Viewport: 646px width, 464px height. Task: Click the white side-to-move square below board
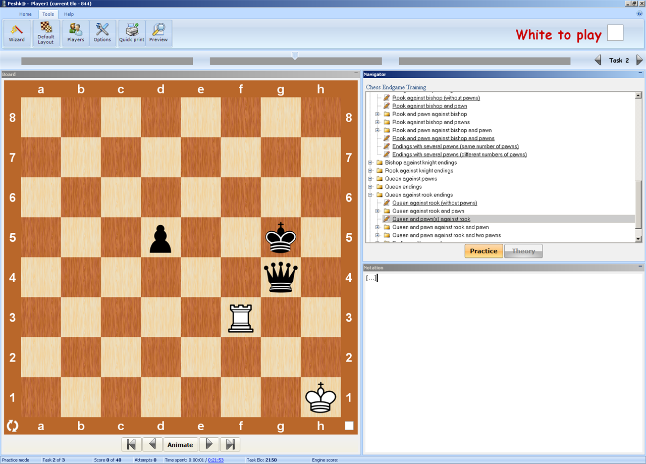click(349, 426)
